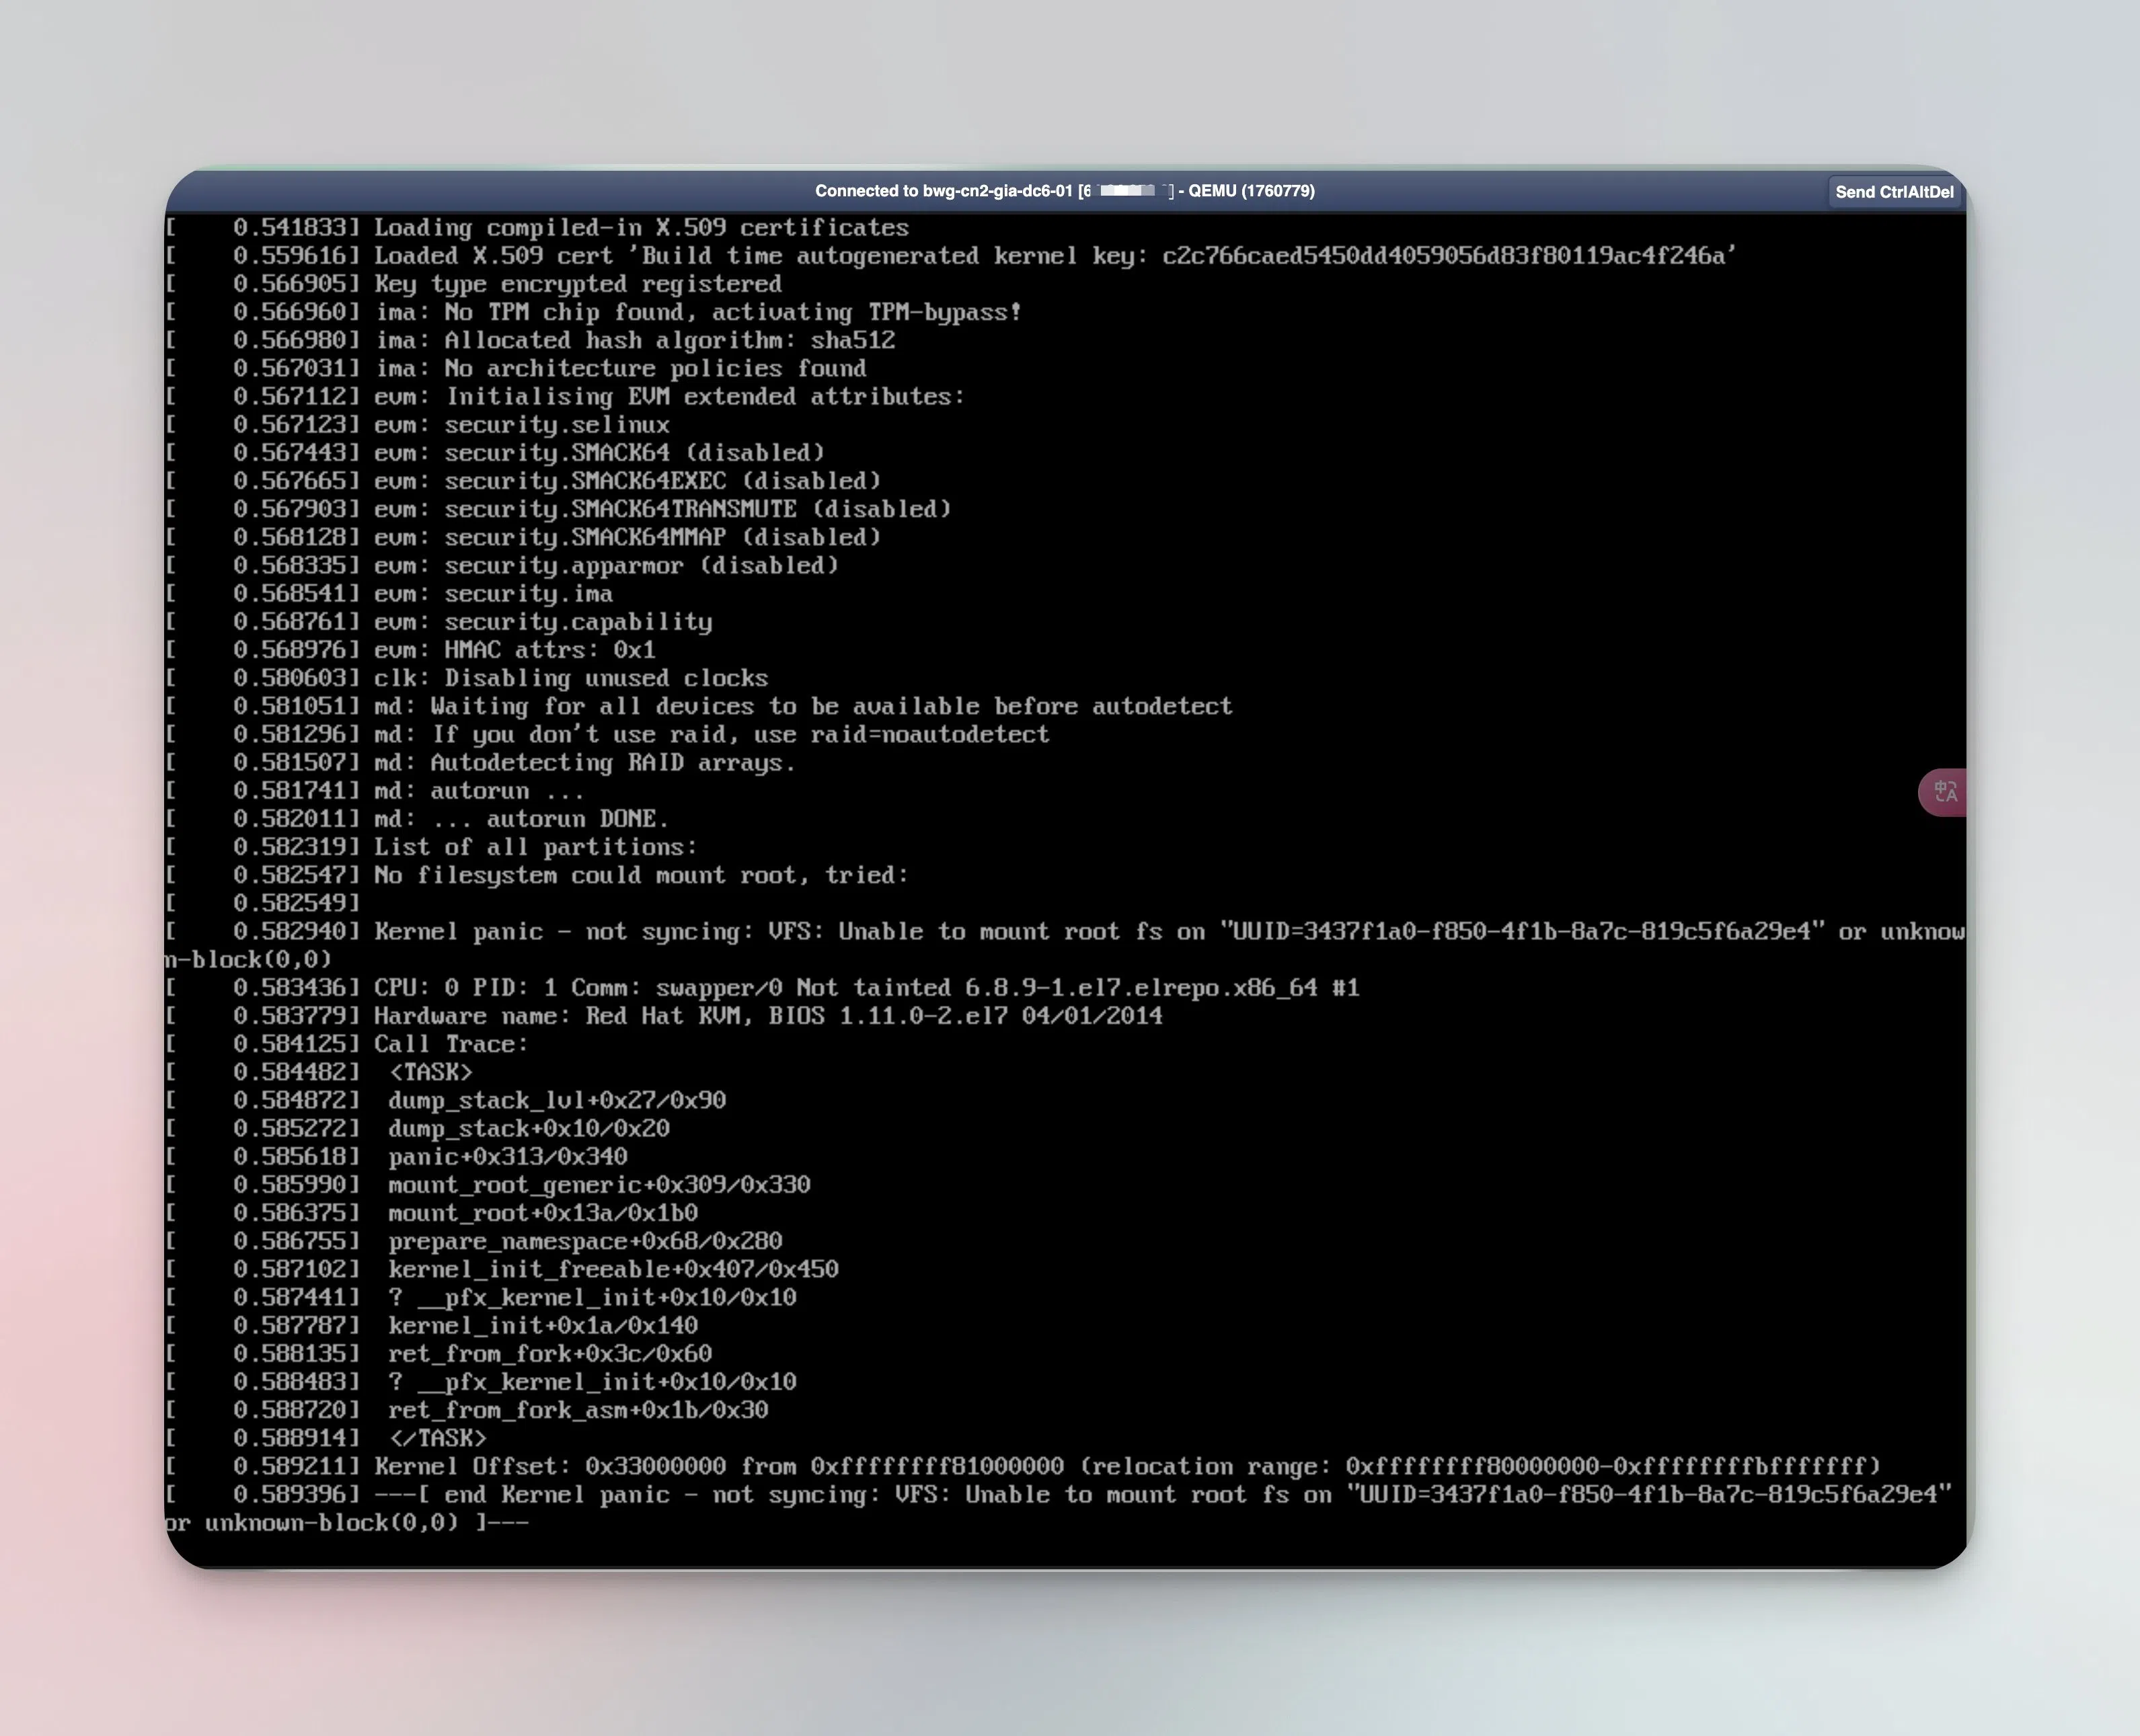Click the 'Key type encrypted registered' line
Viewport: 2140px width, 1736px height.
click(577, 284)
